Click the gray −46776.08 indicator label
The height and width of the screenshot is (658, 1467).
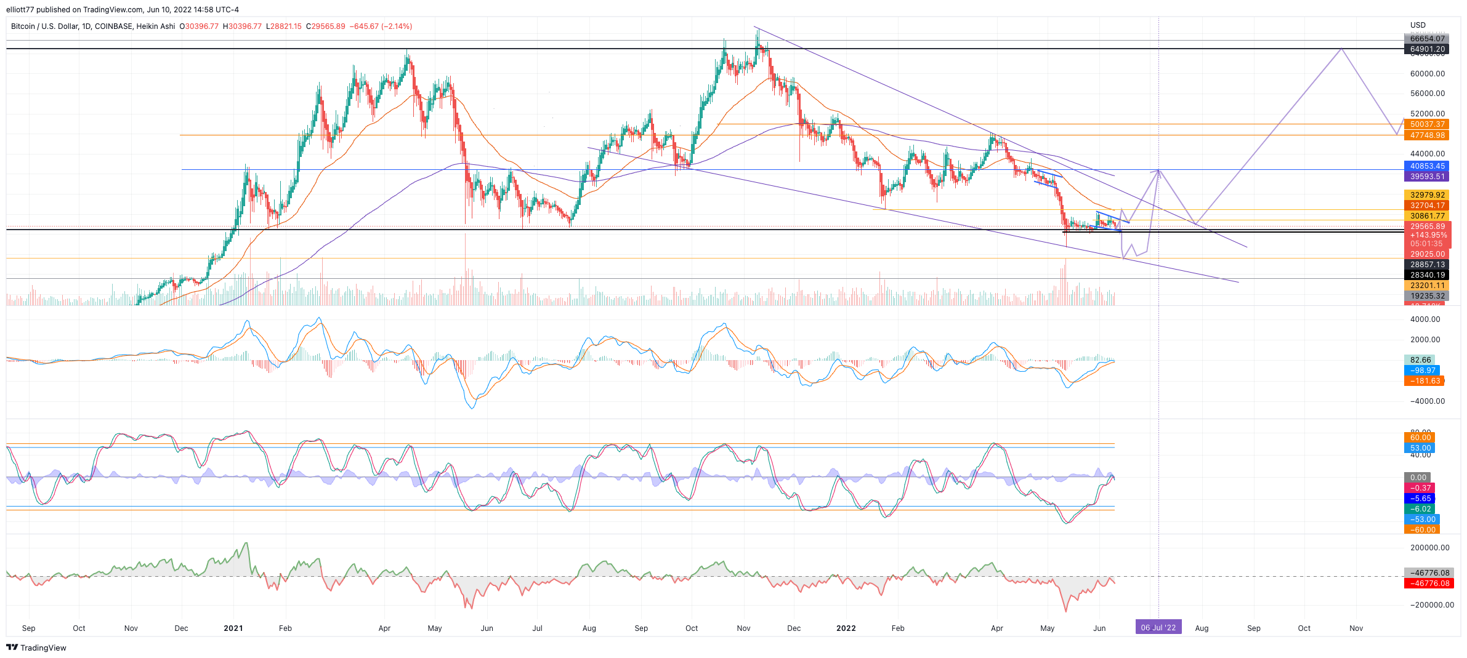(1429, 573)
